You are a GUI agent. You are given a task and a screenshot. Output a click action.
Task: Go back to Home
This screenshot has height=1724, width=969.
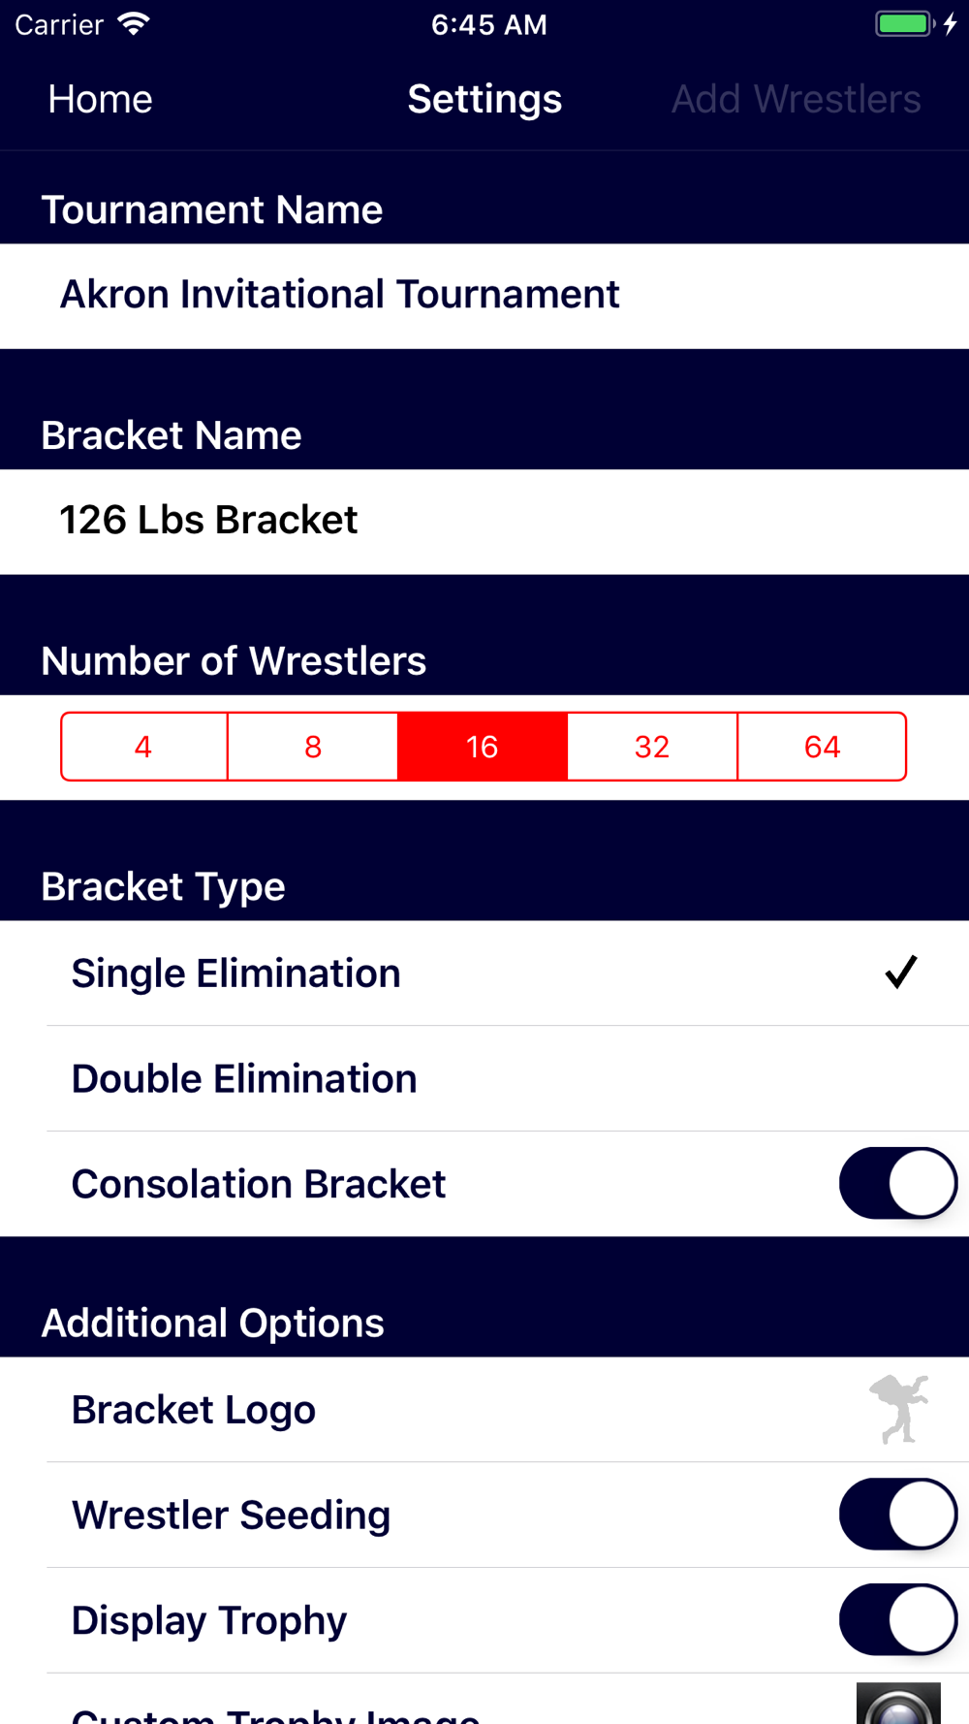click(x=100, y=99)
